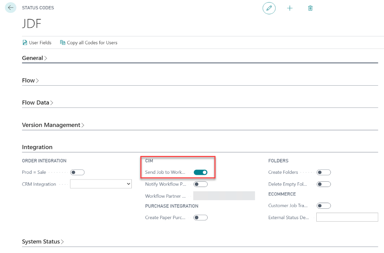Enable Delete Empty Folders toggle
This screenshot has width=384, height=253.
[323, 184]
